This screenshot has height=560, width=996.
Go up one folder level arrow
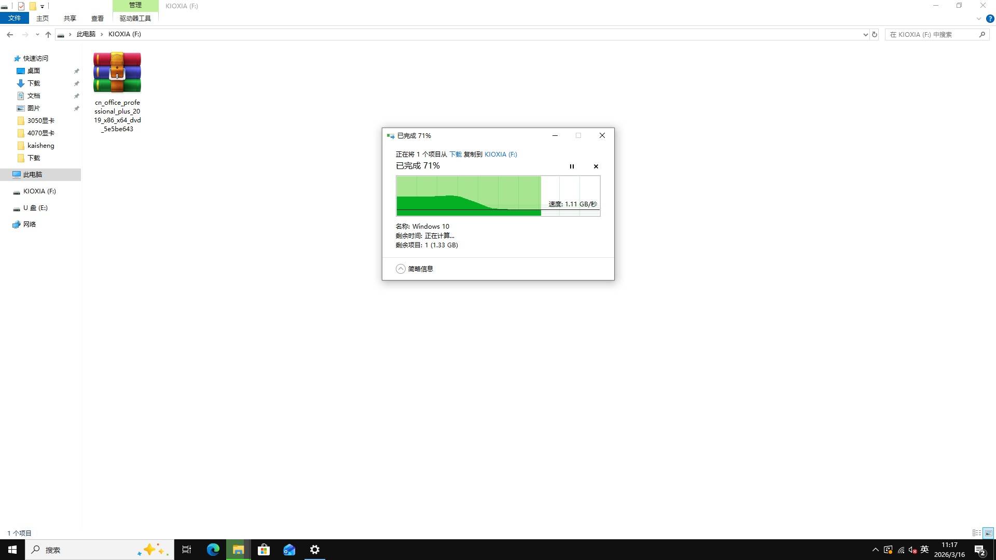48,34
